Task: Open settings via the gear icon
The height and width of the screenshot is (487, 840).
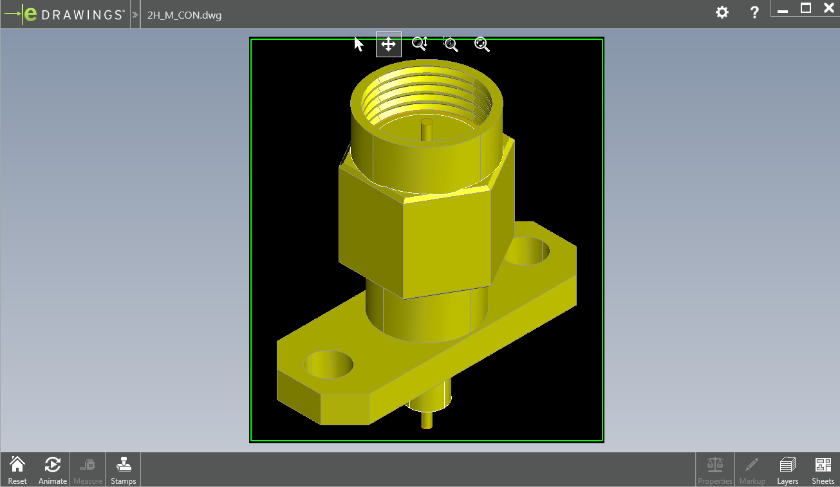Action: pos(722,12)
